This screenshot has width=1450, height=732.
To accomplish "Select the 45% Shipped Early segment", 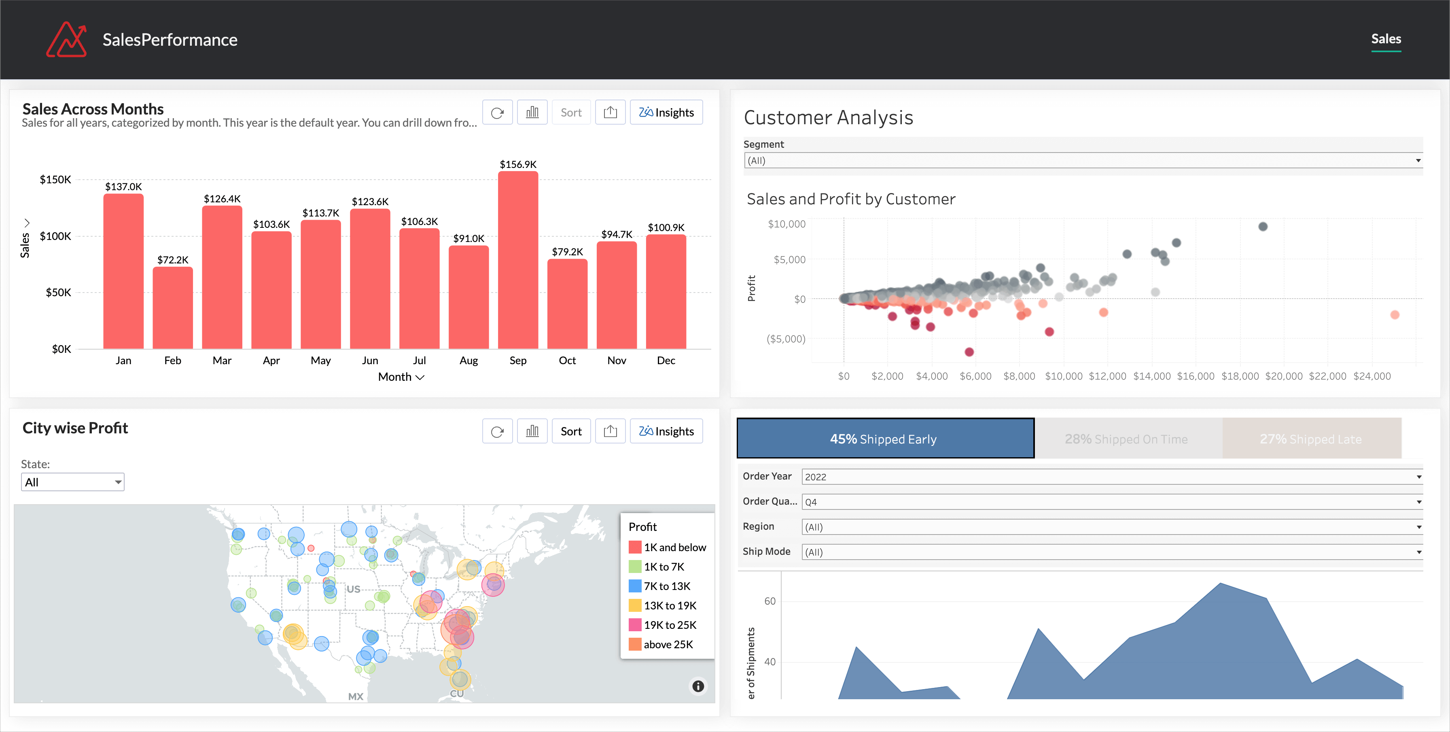I will pos(885,439).
